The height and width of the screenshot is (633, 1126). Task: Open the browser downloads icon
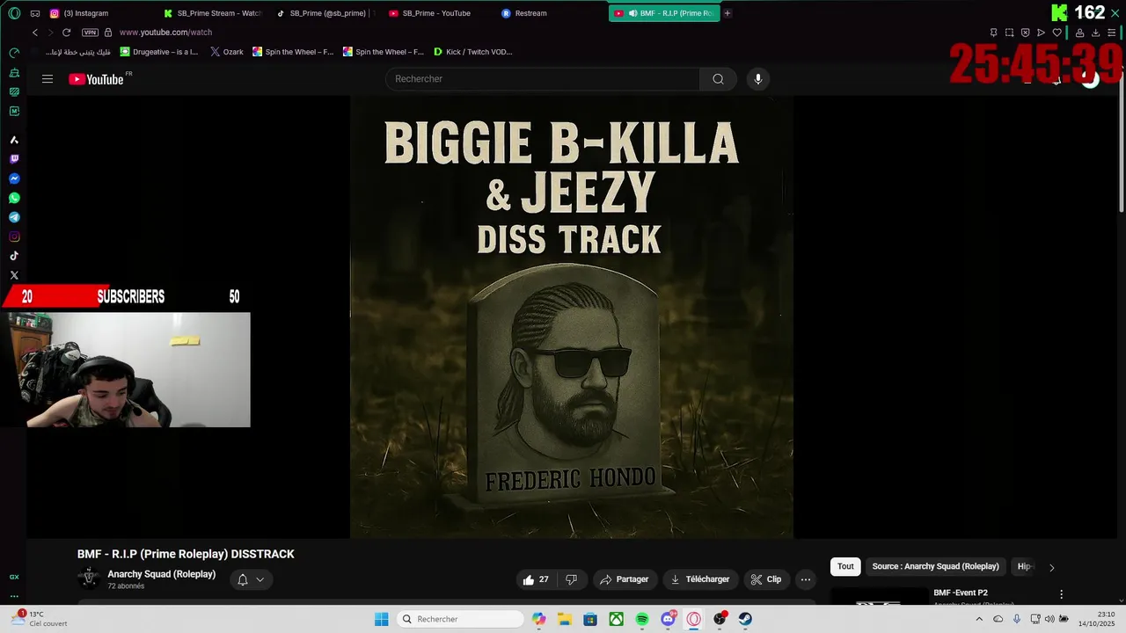click(1095, 33)
